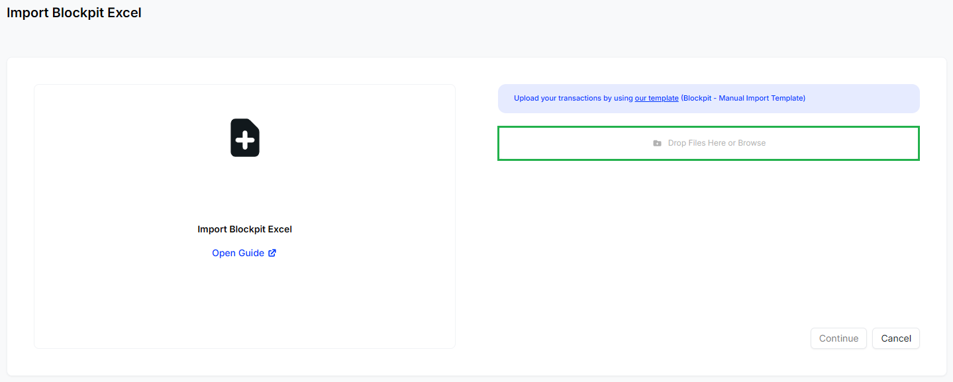Click the external-link icon beside Open Guide
Screen dimensions: 953x382
pyautogui.click(x=272, y=253)
